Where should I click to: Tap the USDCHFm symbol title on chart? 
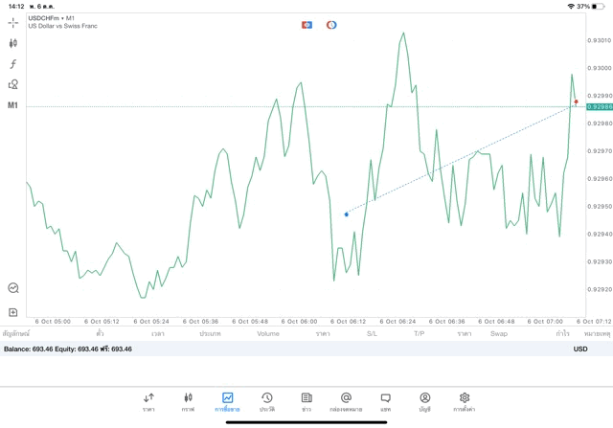click(54, 18)
